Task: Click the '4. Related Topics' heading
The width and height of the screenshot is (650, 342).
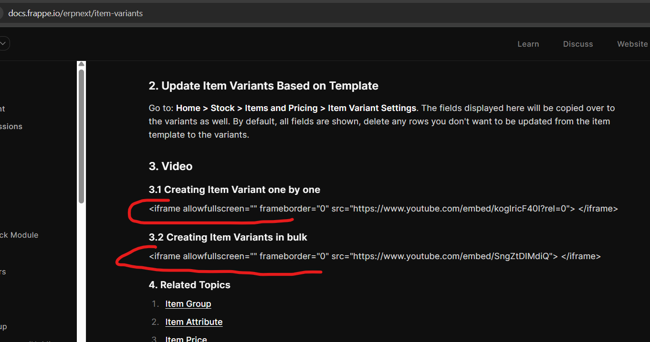Action: tap(189, 285)
